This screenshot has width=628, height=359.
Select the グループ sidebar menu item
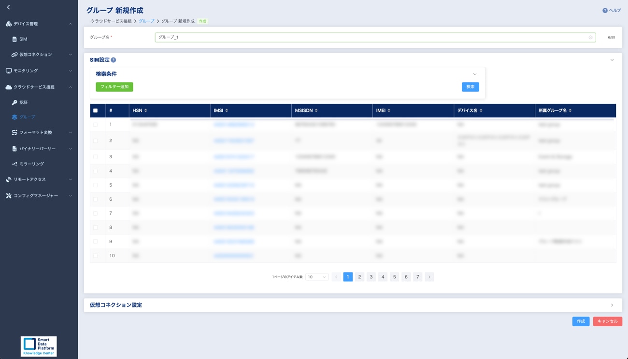coord(28,117)
